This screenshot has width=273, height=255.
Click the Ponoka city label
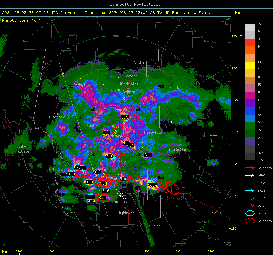pyautogui.click(x=138, y=62)
